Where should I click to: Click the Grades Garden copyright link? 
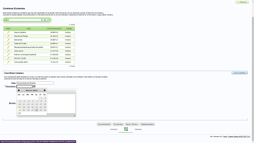(x=239, y=137)
